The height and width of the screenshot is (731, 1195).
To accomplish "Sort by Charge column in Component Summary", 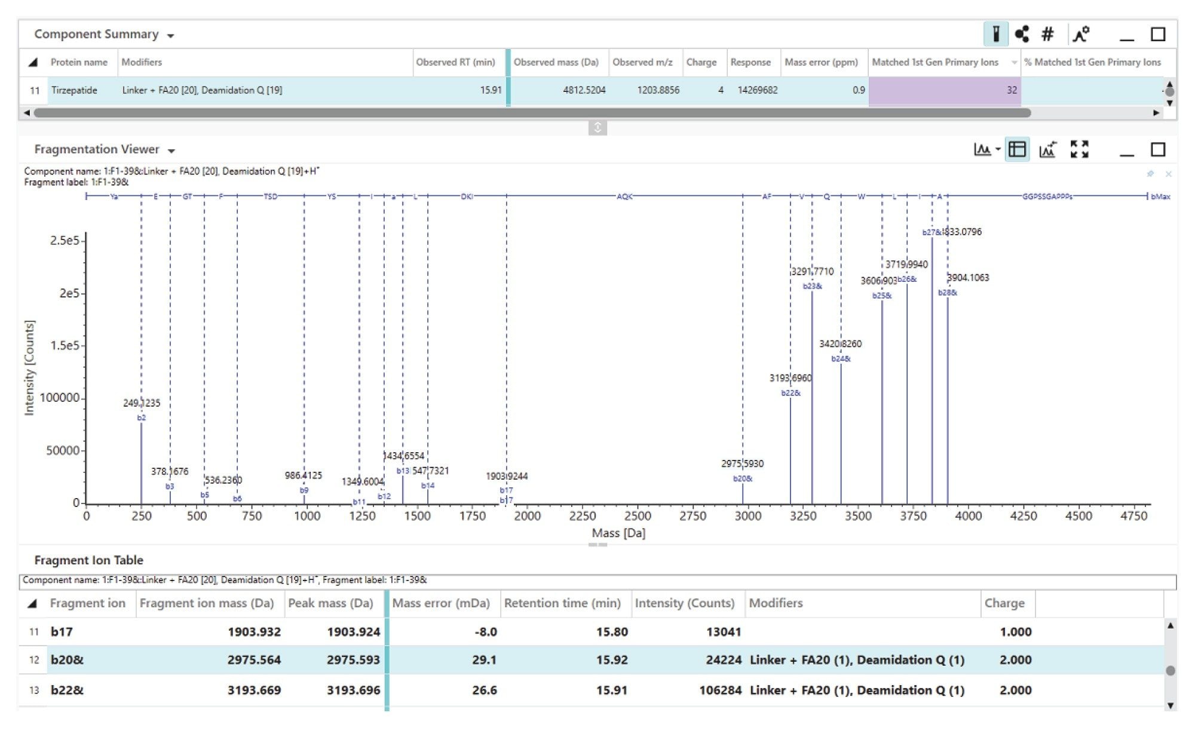I will pyautogui.click(x=701, y=62).
